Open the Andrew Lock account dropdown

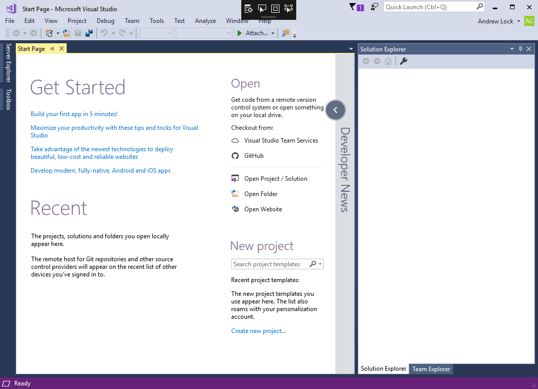[x=519, y=21]
